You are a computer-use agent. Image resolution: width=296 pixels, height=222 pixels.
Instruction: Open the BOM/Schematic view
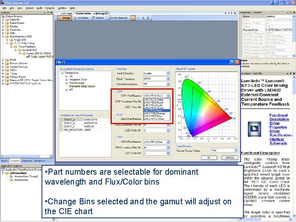[x=118, y=18]
